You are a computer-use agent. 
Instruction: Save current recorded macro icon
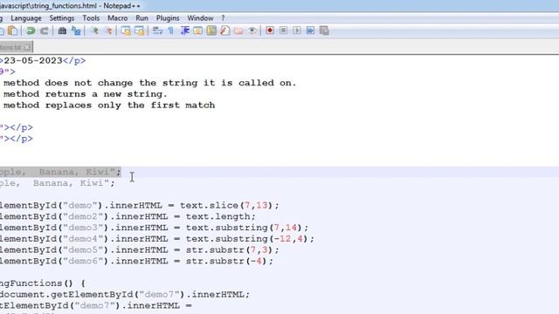[324, 31]
